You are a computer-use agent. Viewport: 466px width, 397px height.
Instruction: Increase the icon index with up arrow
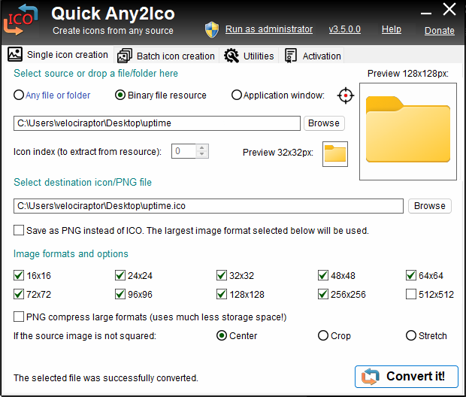(201, 148)
